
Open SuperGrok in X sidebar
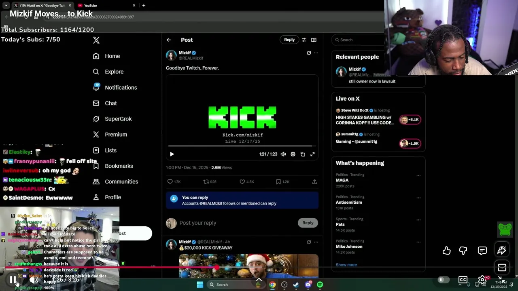pos(112,119)
